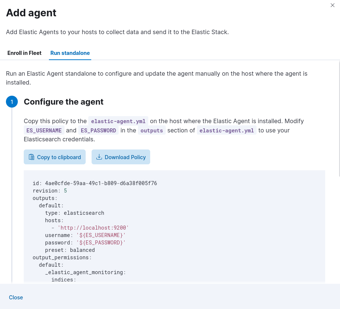Click the clipboard icon in Copy button
This screenshot has width=340, height=309.
32,157
